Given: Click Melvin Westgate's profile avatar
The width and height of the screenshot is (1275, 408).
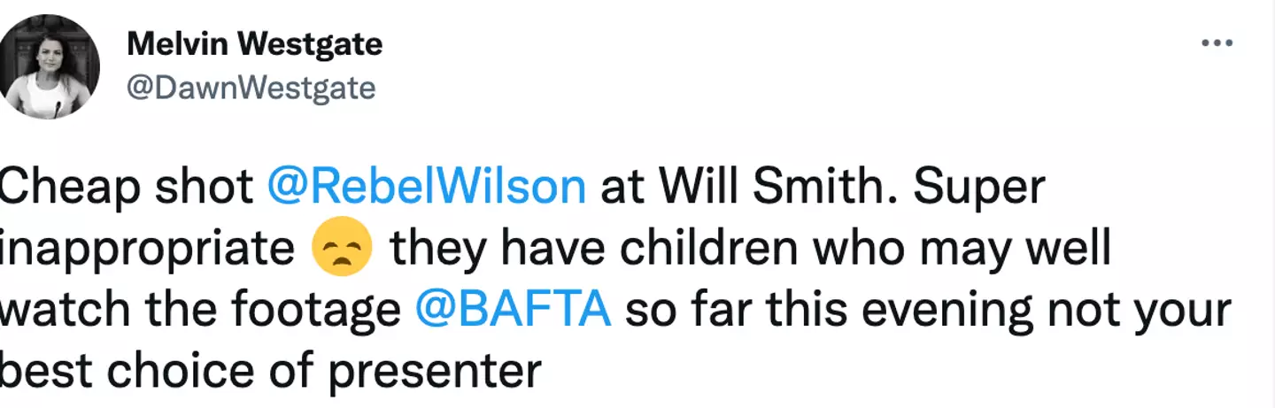Looking at the screenshot, I should 50,65.
